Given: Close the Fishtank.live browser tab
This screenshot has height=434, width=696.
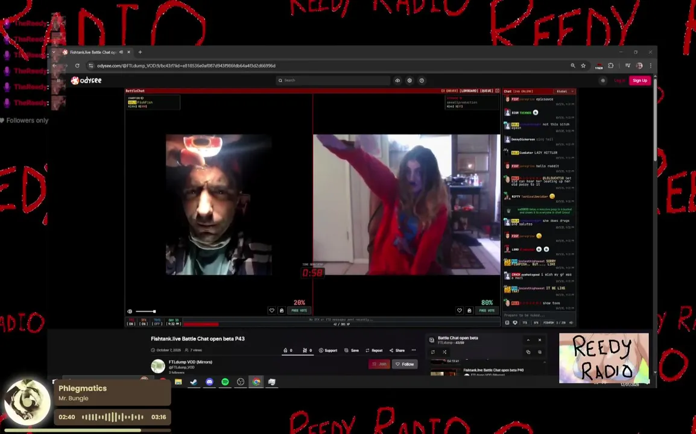Looking at the screenshot, I should point(128,52).
